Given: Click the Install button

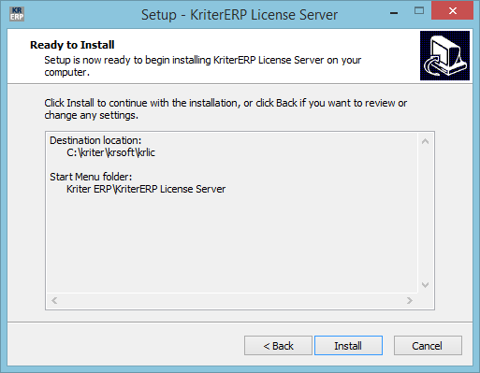Looking at the screenshot, I should coord(348,345).
